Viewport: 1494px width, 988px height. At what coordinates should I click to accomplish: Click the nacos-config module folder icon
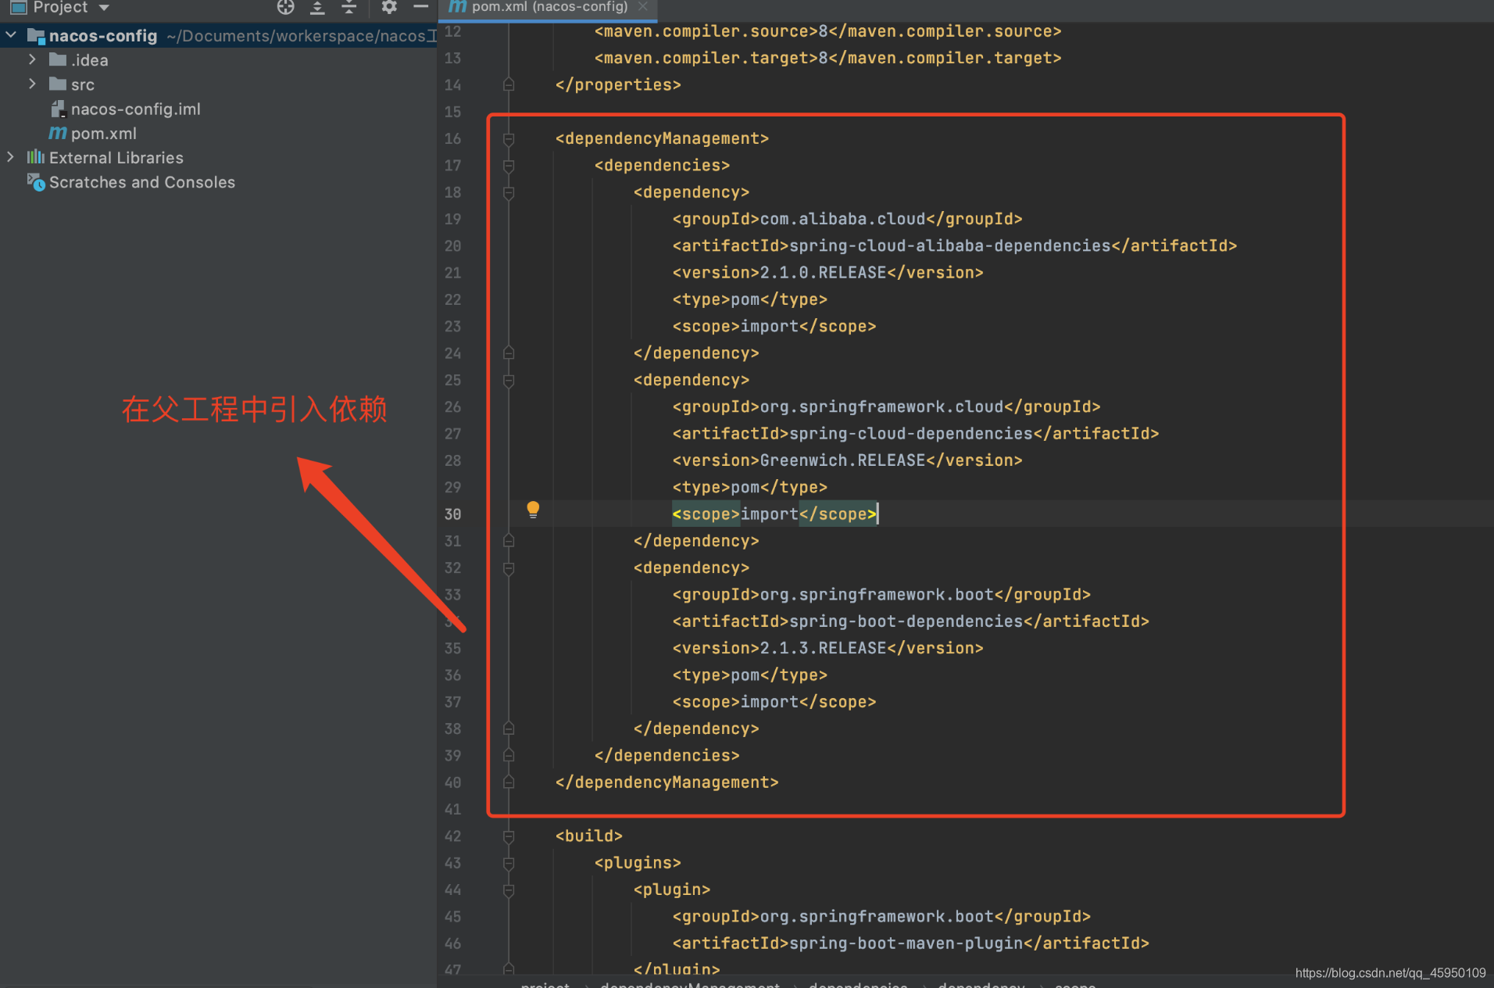(x=36, y=36)
